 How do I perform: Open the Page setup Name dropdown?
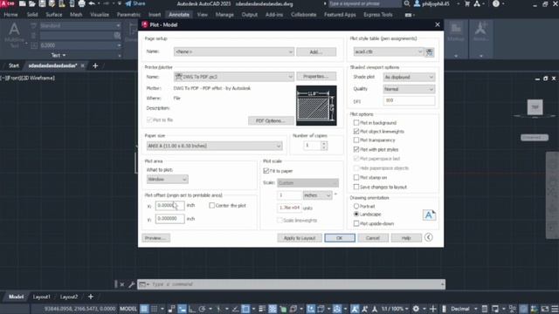(234, 51)
